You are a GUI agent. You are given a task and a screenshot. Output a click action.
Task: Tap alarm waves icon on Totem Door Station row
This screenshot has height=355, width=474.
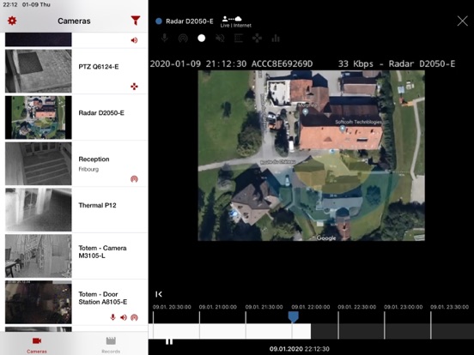(x=134, y=317)
